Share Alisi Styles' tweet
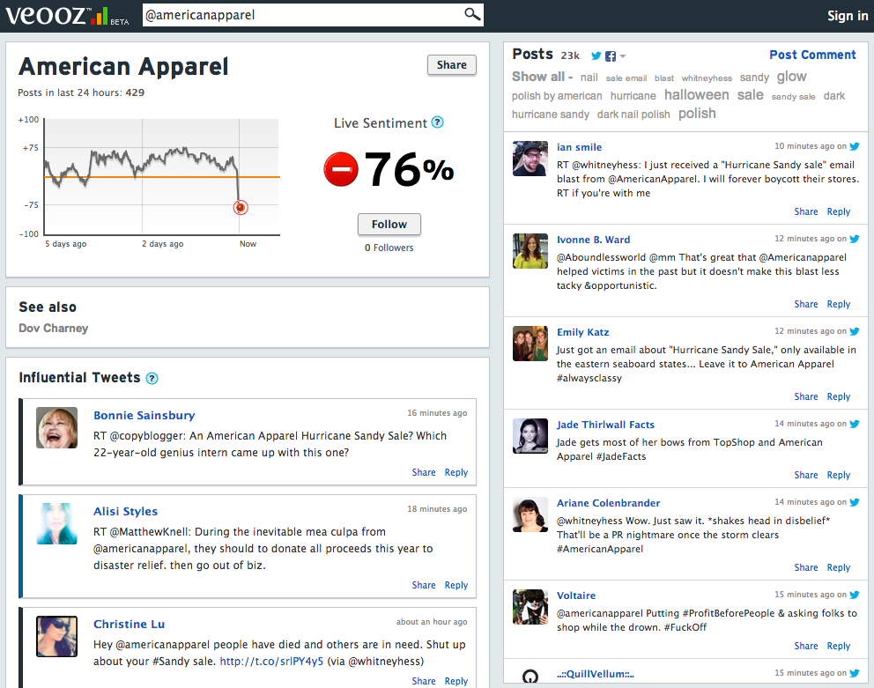874x688 pixels. tap(424, 585)
